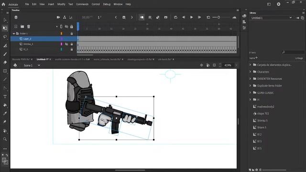Viewport: 306px width, 172px height.
Task: Open the stage zoom percentage dropdown
Action: coord(236,65)
